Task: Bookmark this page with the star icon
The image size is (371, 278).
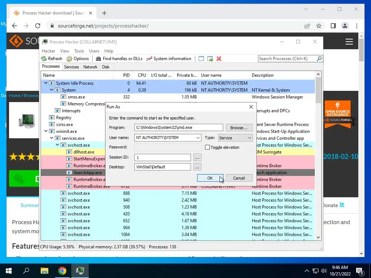Action: (x=319, y=26)
